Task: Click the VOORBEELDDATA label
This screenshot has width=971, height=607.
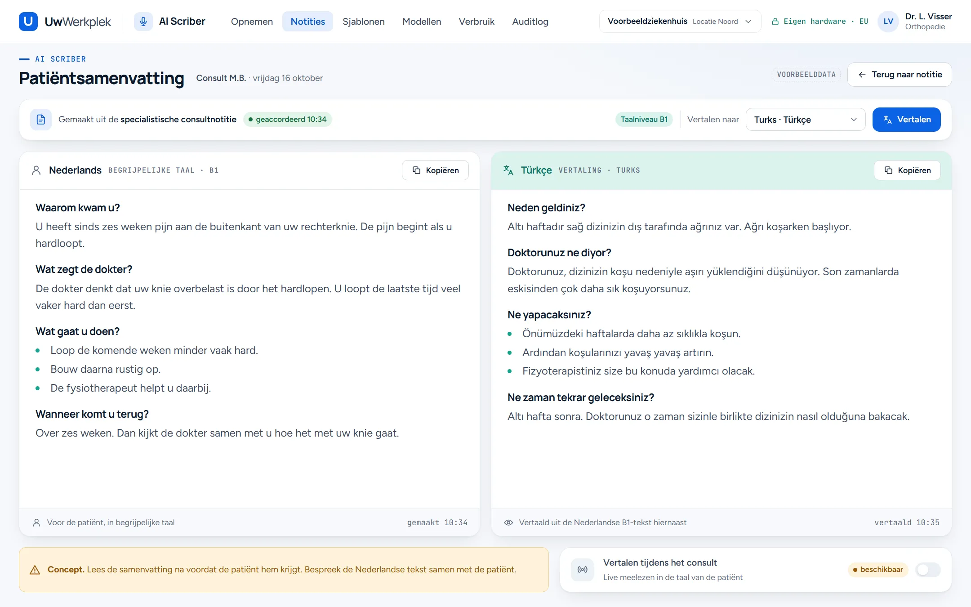Action: pyautogui.click(x=806, y=75)
